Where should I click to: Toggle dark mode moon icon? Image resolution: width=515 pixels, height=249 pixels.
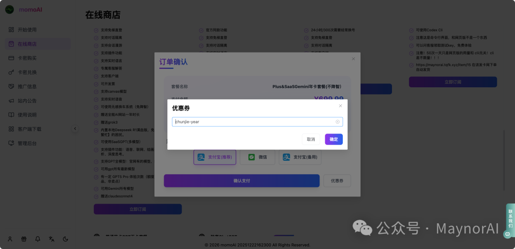(65, 239)
